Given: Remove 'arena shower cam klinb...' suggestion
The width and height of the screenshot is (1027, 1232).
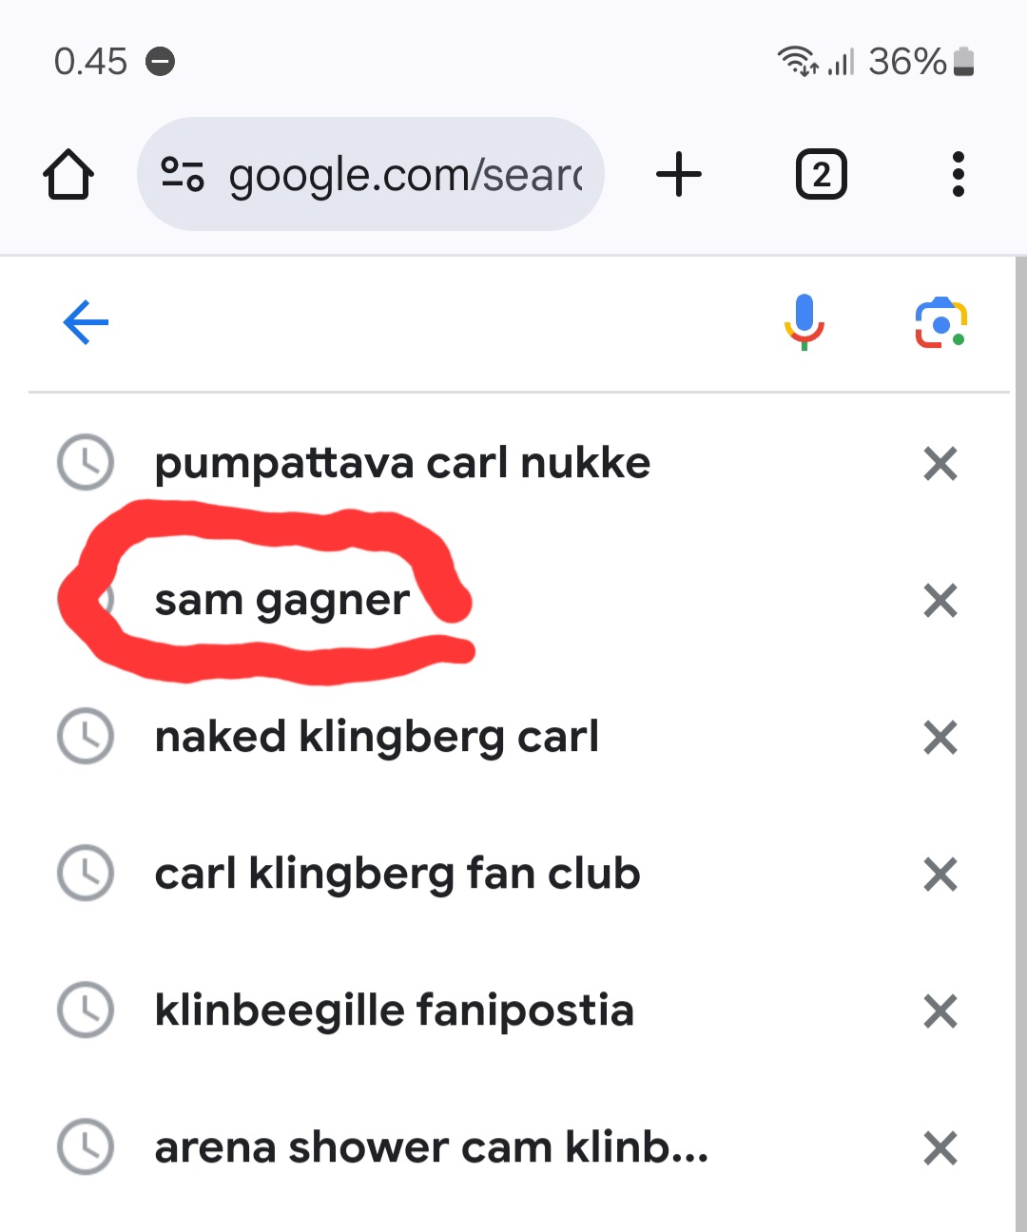Looking at the screenshot, I should 940,1148.
